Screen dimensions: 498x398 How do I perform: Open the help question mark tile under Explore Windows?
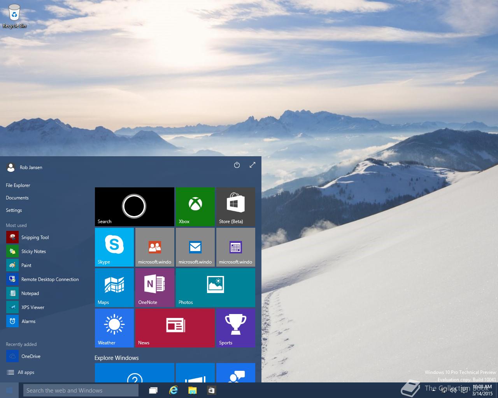135,373
